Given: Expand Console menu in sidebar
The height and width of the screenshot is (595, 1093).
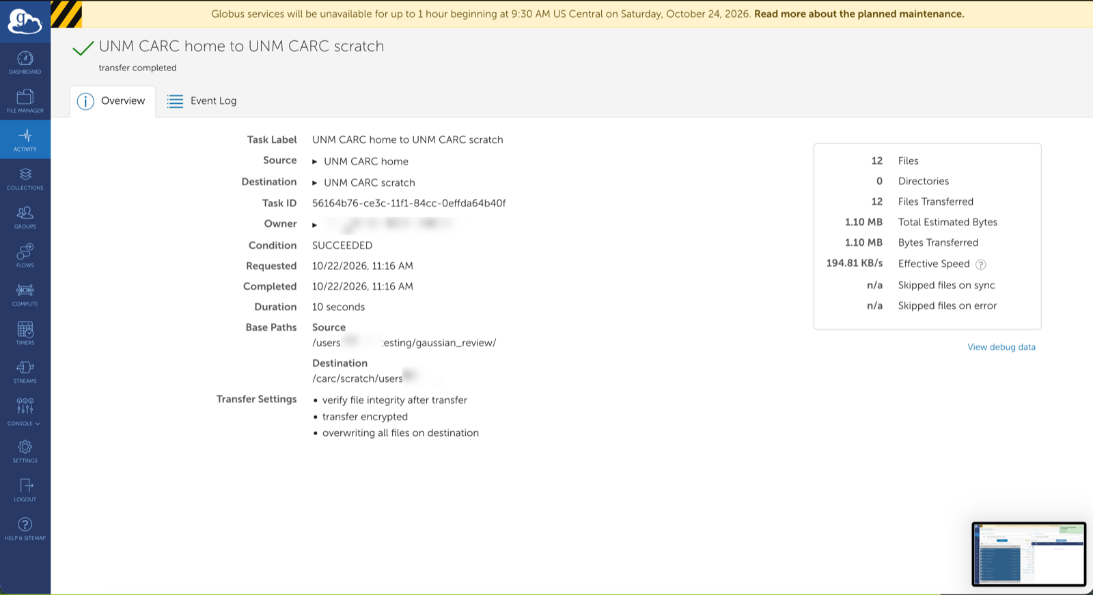Looking at the screenshot, I should click(25, 412).
